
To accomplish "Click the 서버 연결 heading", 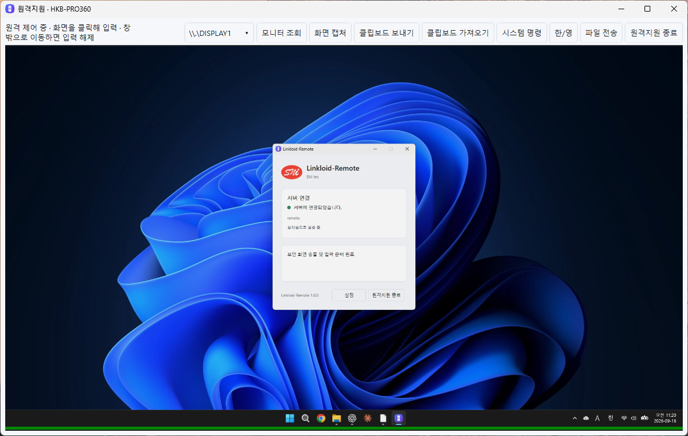I will (298, 198).
